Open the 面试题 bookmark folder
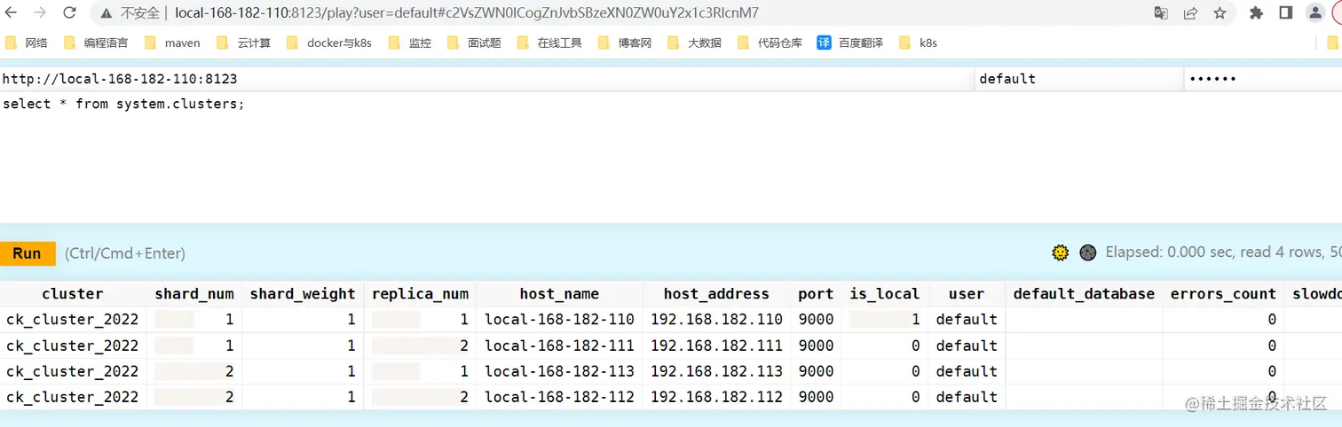Screen dimensions: 1342x427 pyautogui.click(x=474, y=43)
